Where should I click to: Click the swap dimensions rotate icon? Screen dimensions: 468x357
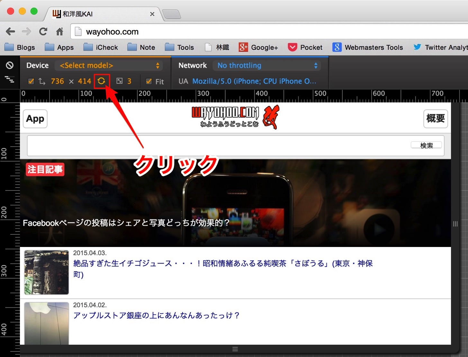[102, 81]
